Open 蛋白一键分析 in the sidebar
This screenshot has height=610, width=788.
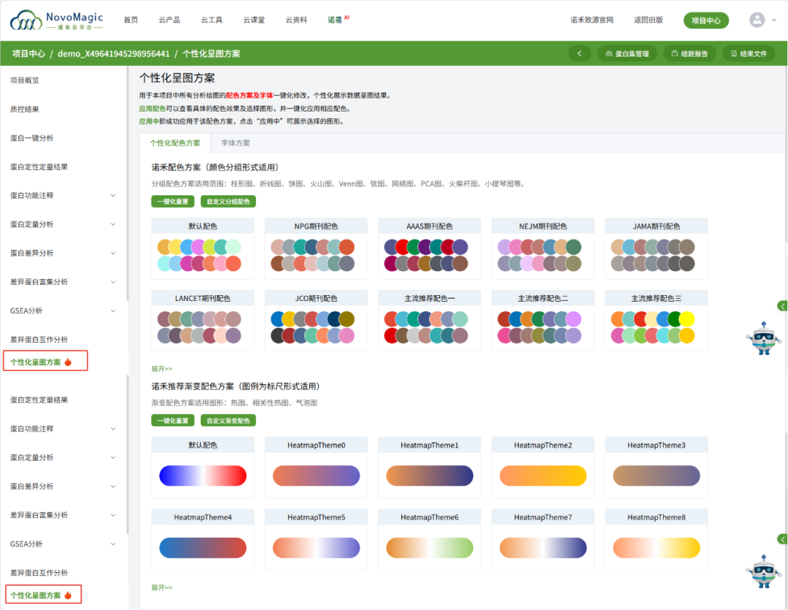pos(31,138)
